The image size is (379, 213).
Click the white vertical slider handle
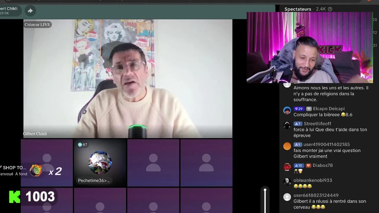[x=265, y=190]
